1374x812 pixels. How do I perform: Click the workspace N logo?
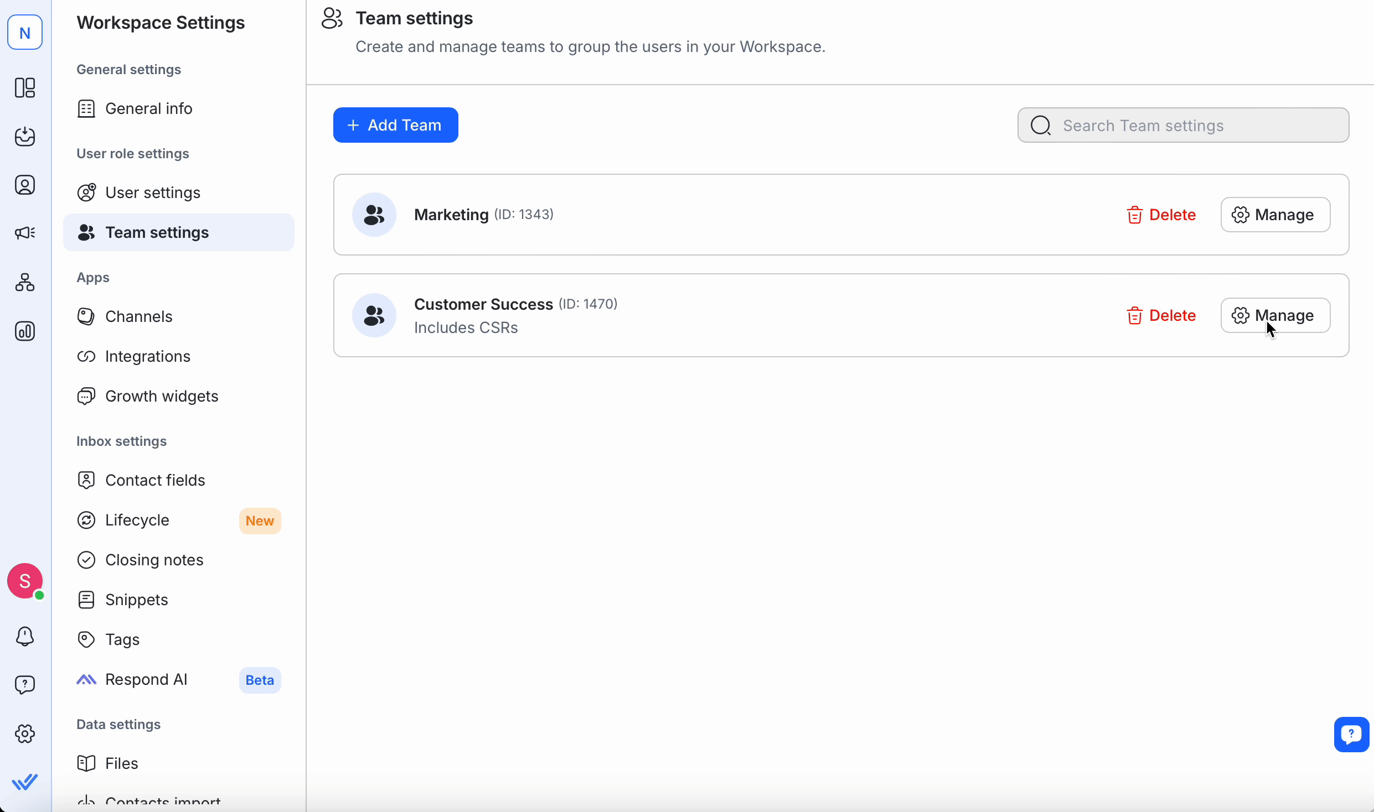25,33
